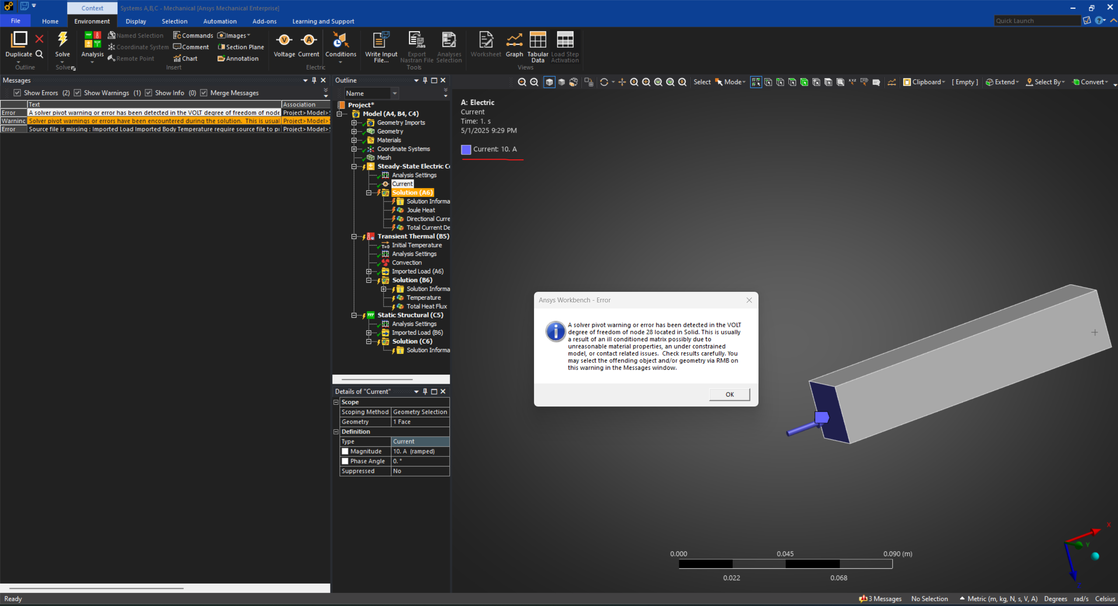Screen dimensions: 1118x606
Task: Click the Solve lightning icon
Action: 63,40
